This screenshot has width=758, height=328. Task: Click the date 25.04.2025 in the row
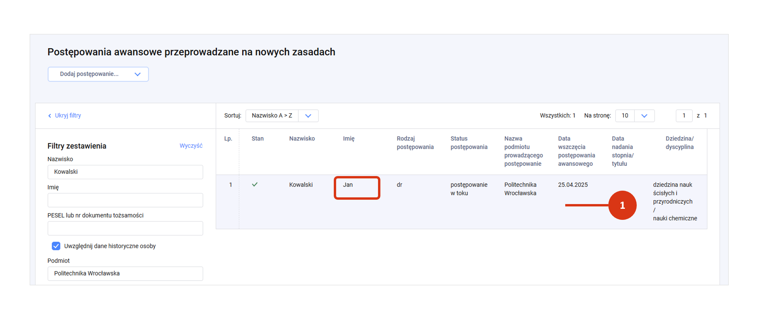pos(573,185)
